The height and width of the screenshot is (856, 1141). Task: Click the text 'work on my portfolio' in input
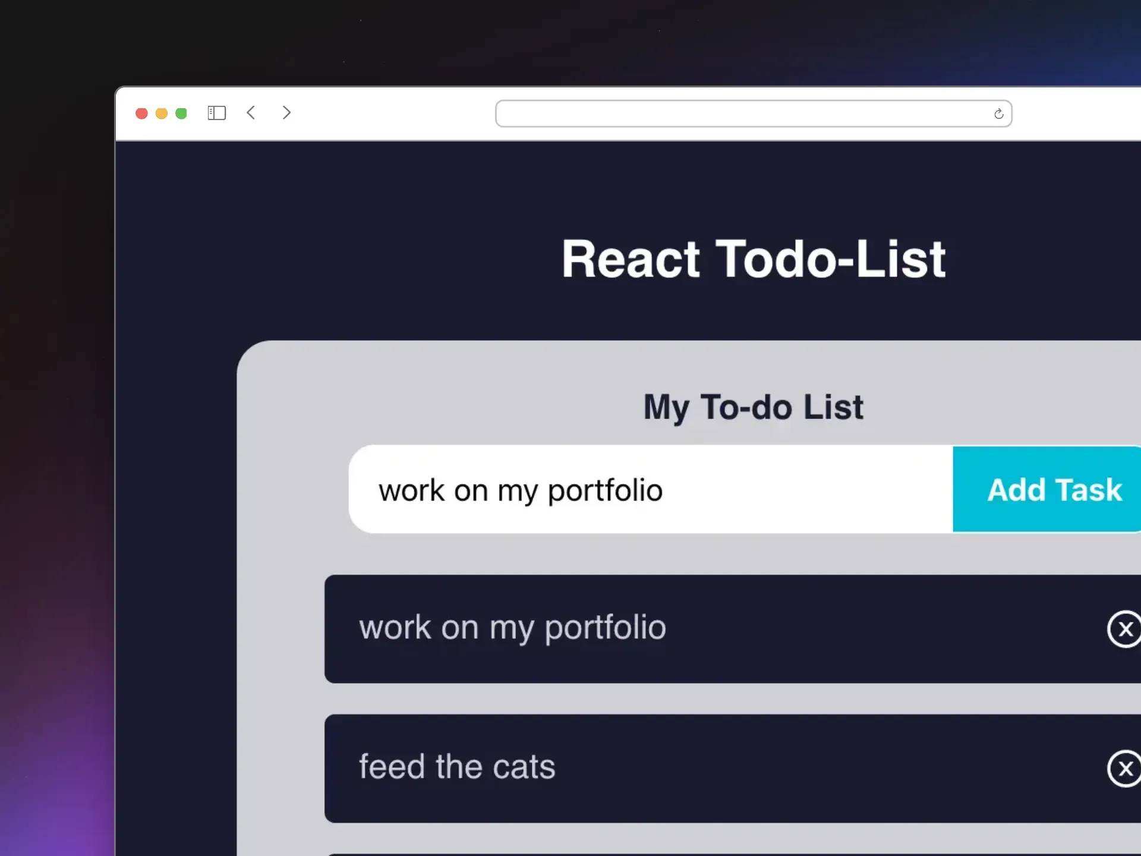point(521,489)
